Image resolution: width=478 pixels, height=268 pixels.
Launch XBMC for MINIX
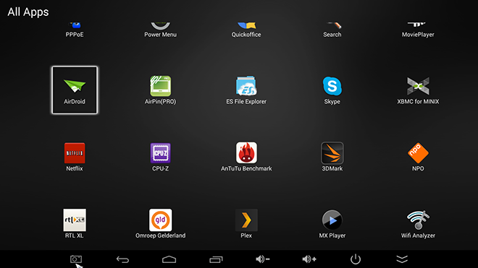[418, 90]
